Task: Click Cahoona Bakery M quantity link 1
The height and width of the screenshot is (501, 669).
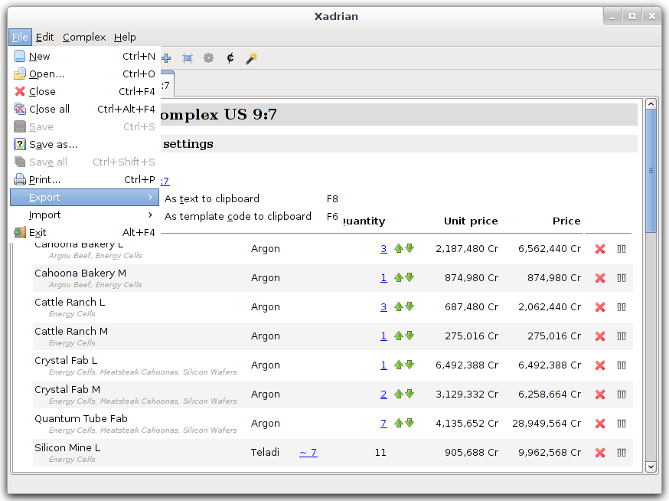Action: tap(383, 277)
